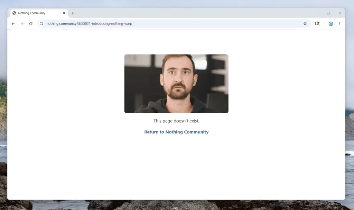Go back using the browser back arrow

13,23
